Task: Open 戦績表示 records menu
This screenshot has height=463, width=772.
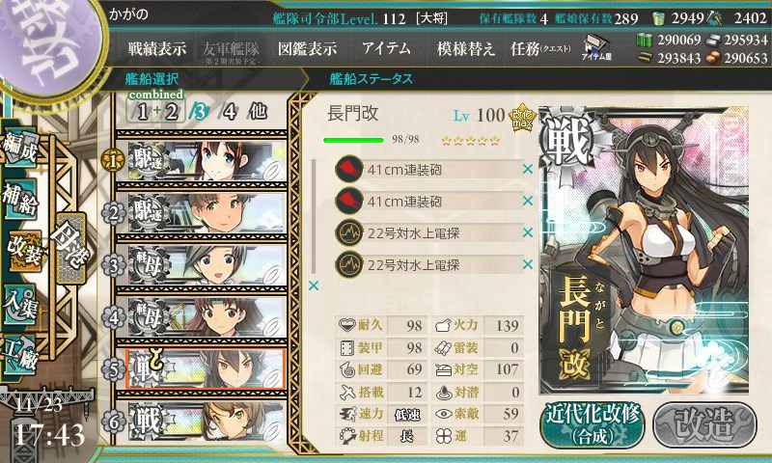Action: pyautogui.click(x=157, y=48)
